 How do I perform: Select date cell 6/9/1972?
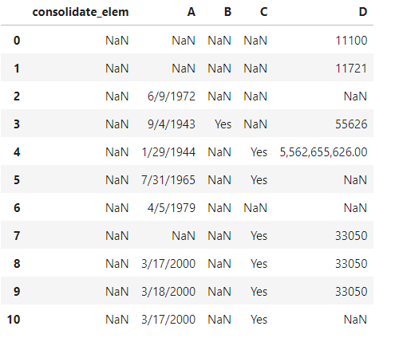172,96
